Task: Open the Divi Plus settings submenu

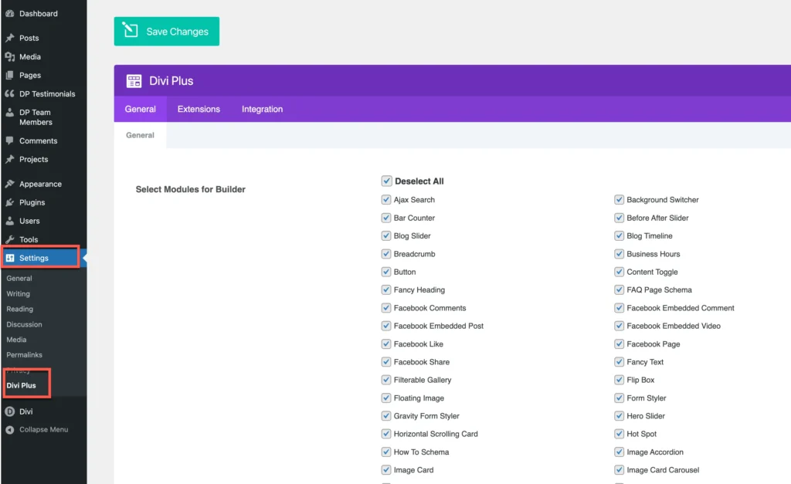Action: coord(21,385)
